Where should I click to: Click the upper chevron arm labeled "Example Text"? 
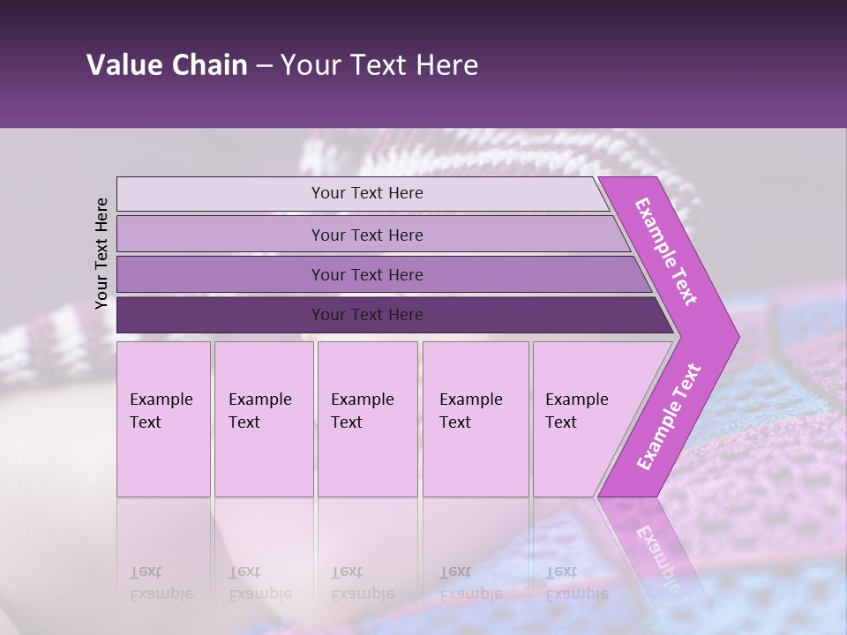coord(668,251)
